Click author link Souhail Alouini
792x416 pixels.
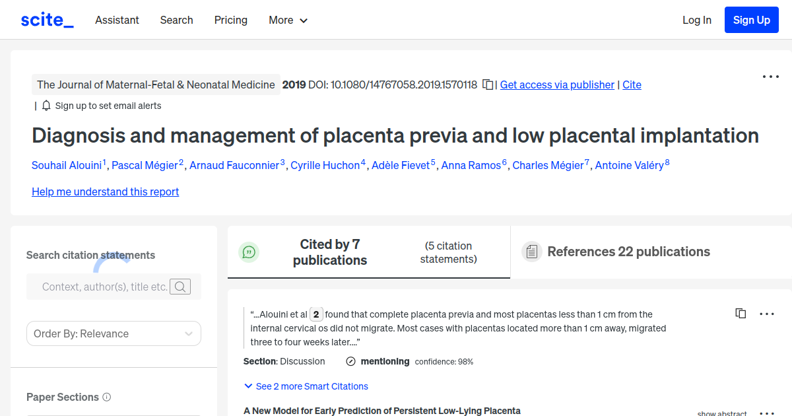[67, 165]
